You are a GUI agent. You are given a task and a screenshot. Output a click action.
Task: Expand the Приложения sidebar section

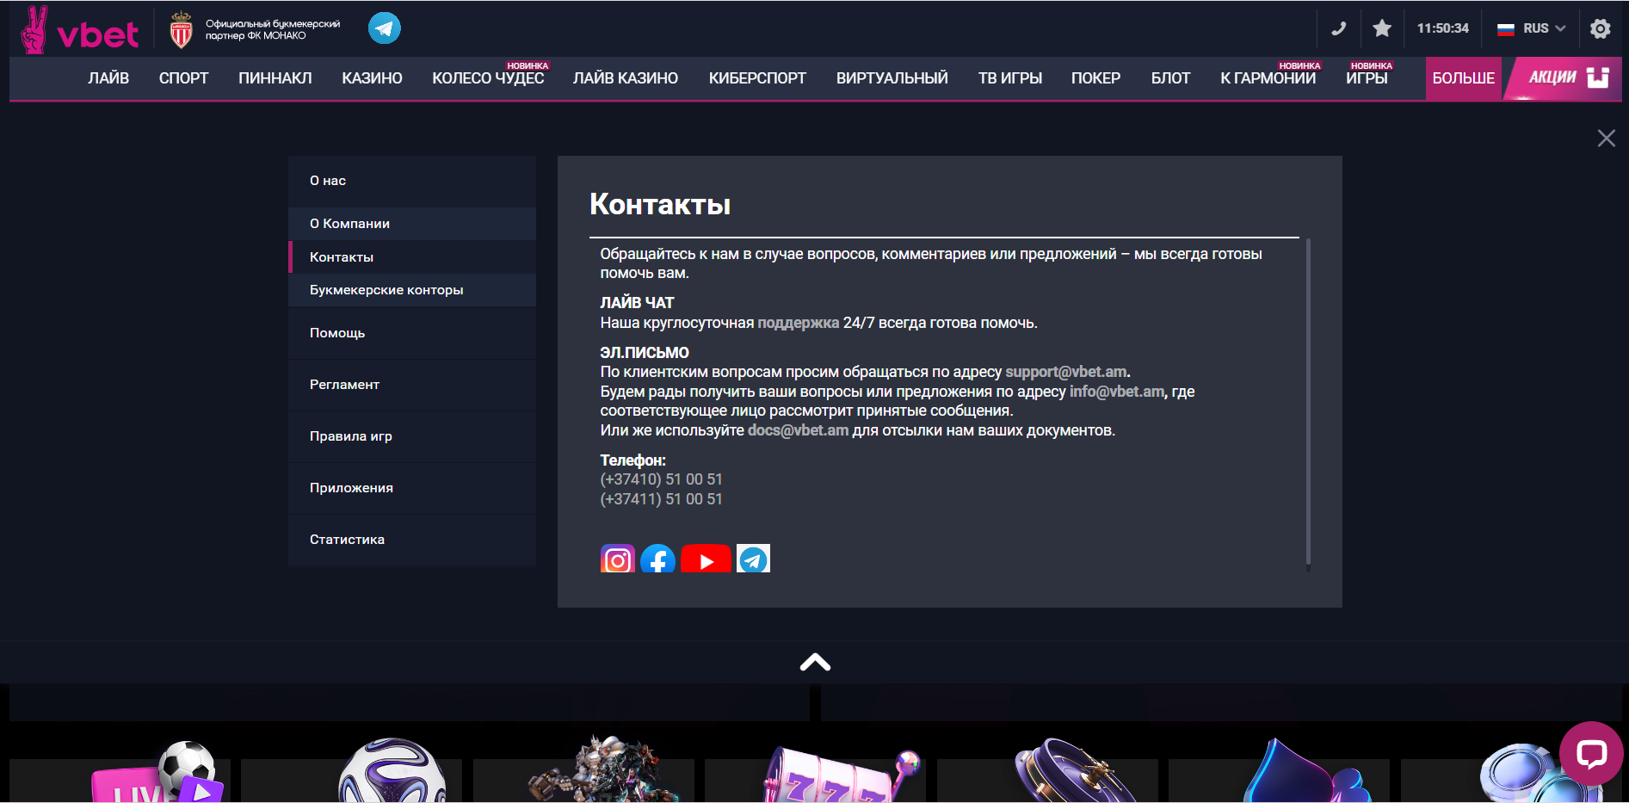412,488
